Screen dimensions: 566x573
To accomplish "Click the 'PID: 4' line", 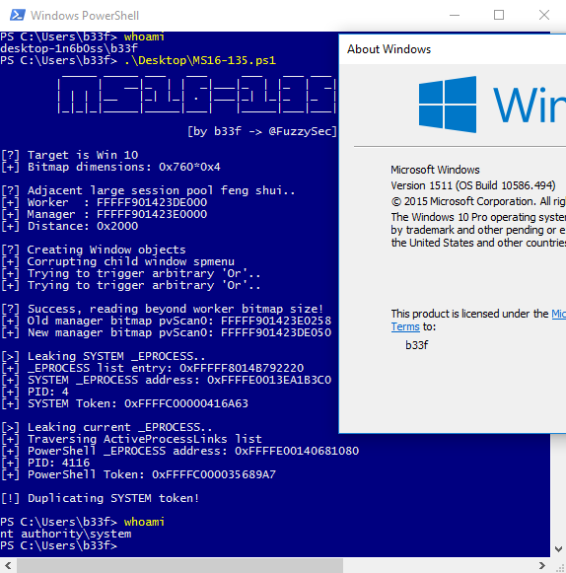I will [x=35, y=392].
